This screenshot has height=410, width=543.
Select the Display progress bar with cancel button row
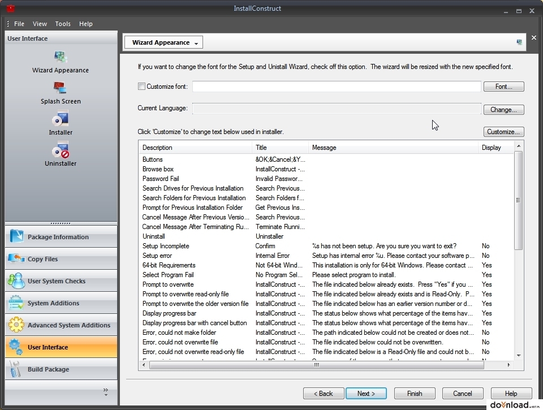coord(326,323)
